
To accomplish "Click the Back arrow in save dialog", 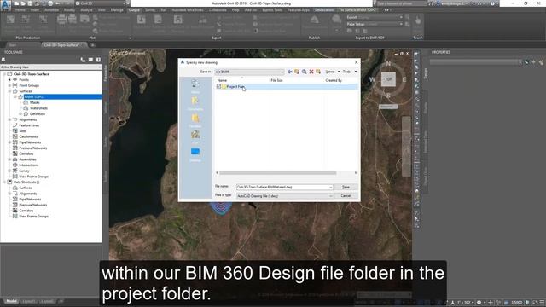I will click(290, 72).
